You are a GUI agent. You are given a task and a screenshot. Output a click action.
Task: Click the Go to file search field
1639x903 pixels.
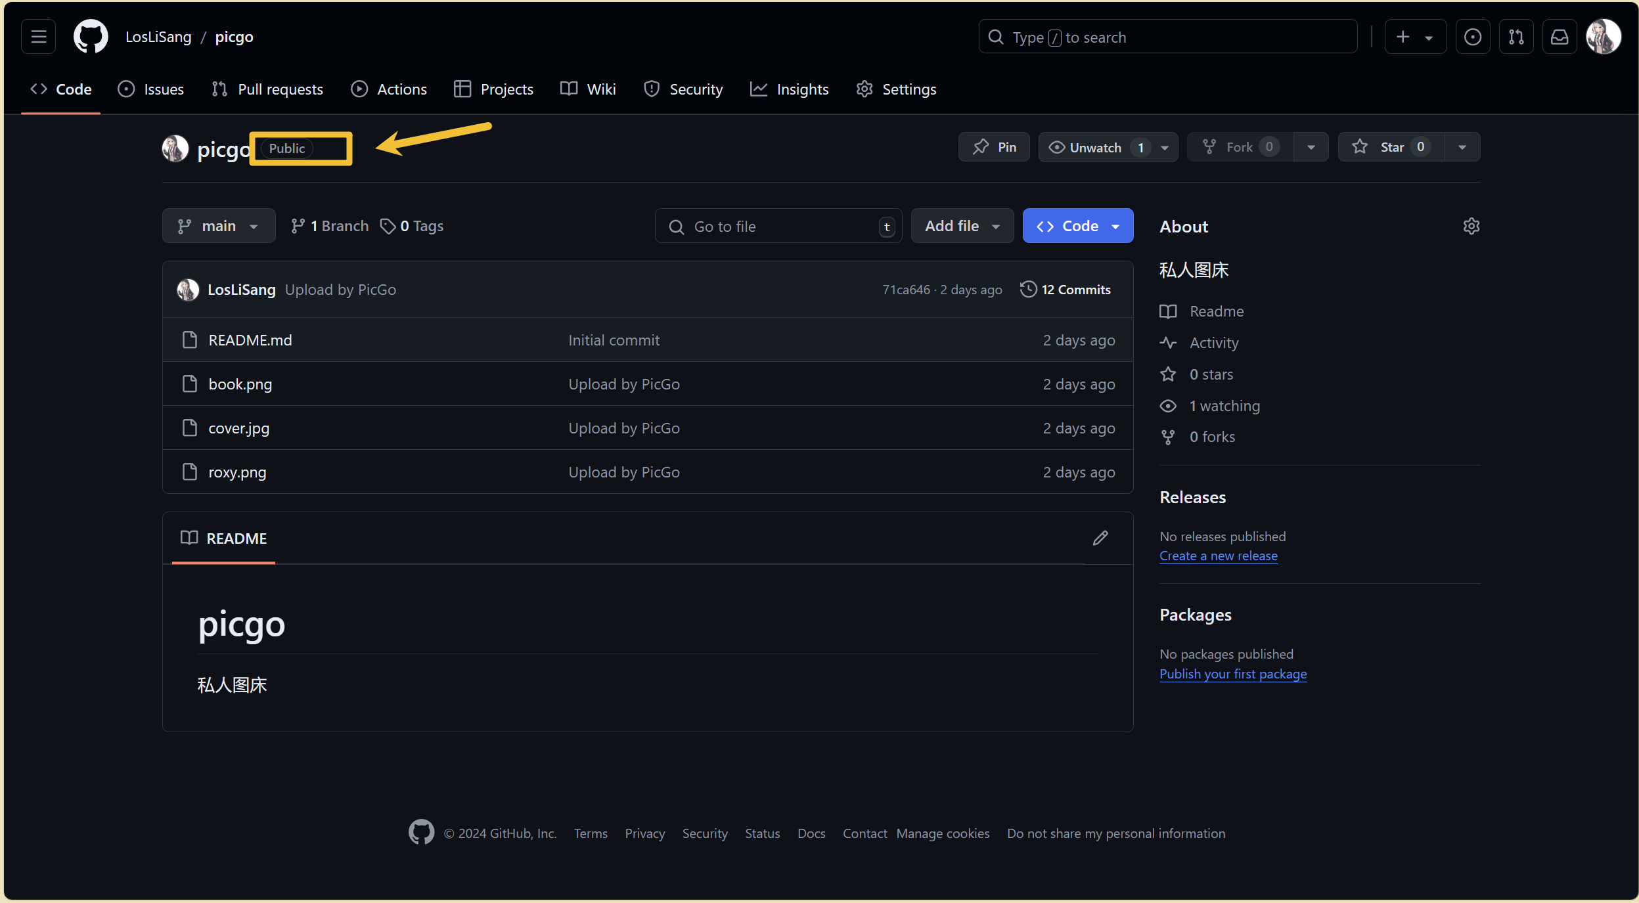pos(778,227)
